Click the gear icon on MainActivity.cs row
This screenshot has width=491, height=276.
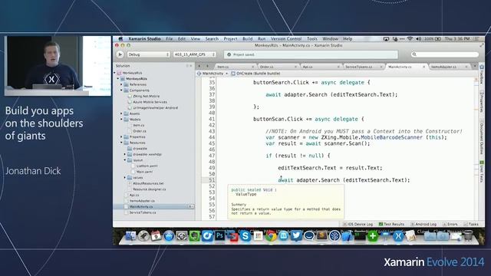(x=190, y=206)
